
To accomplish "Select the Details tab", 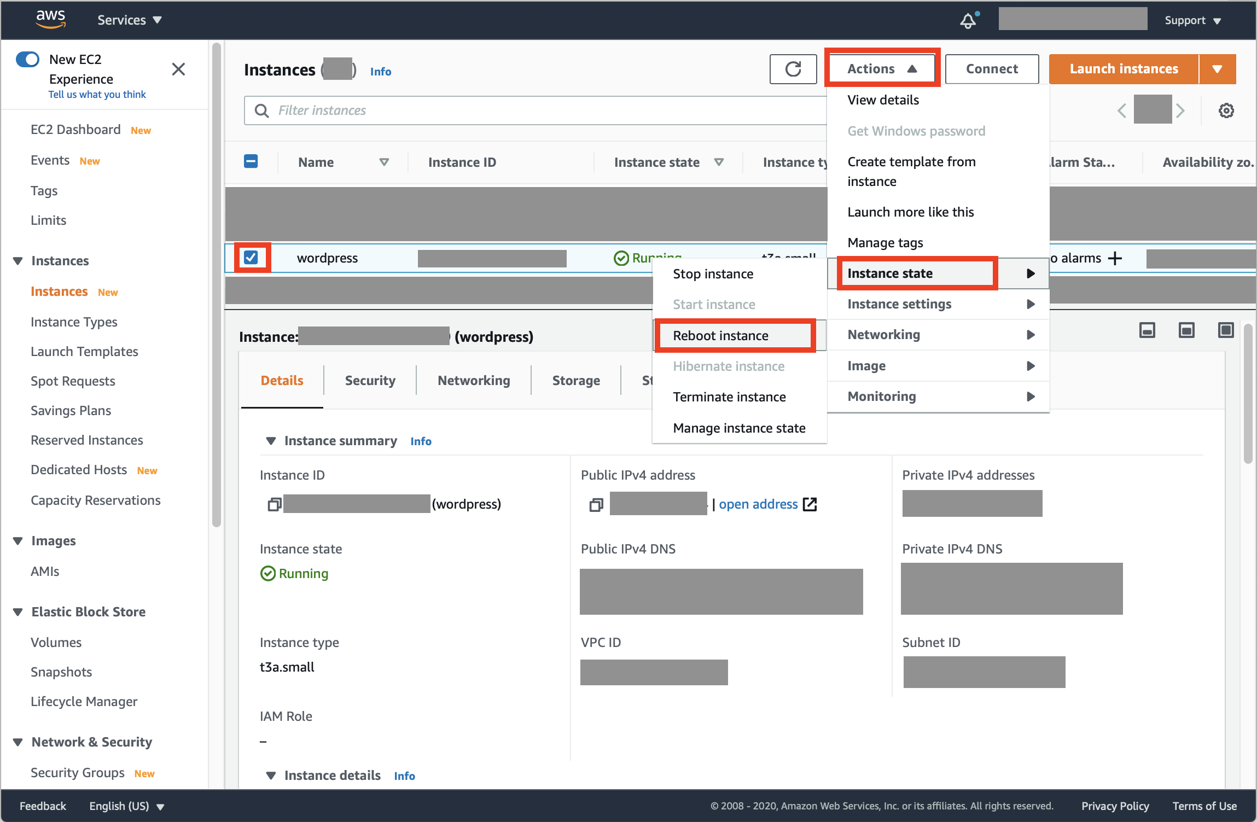I will pos(282,381).
